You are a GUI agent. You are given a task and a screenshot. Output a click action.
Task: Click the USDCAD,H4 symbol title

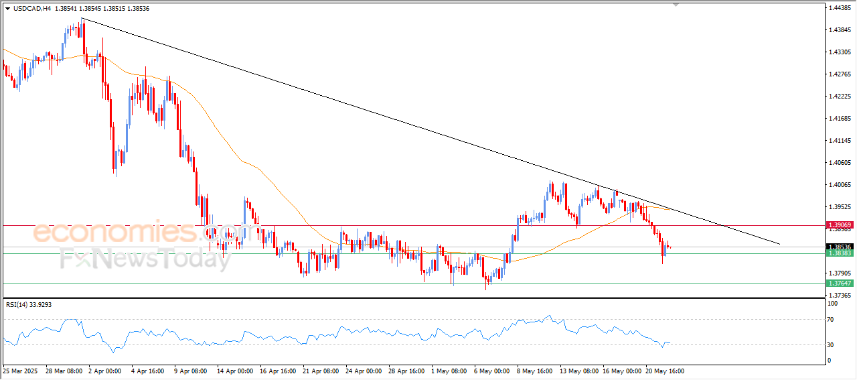pyautogui.click(x=32, y=9)
